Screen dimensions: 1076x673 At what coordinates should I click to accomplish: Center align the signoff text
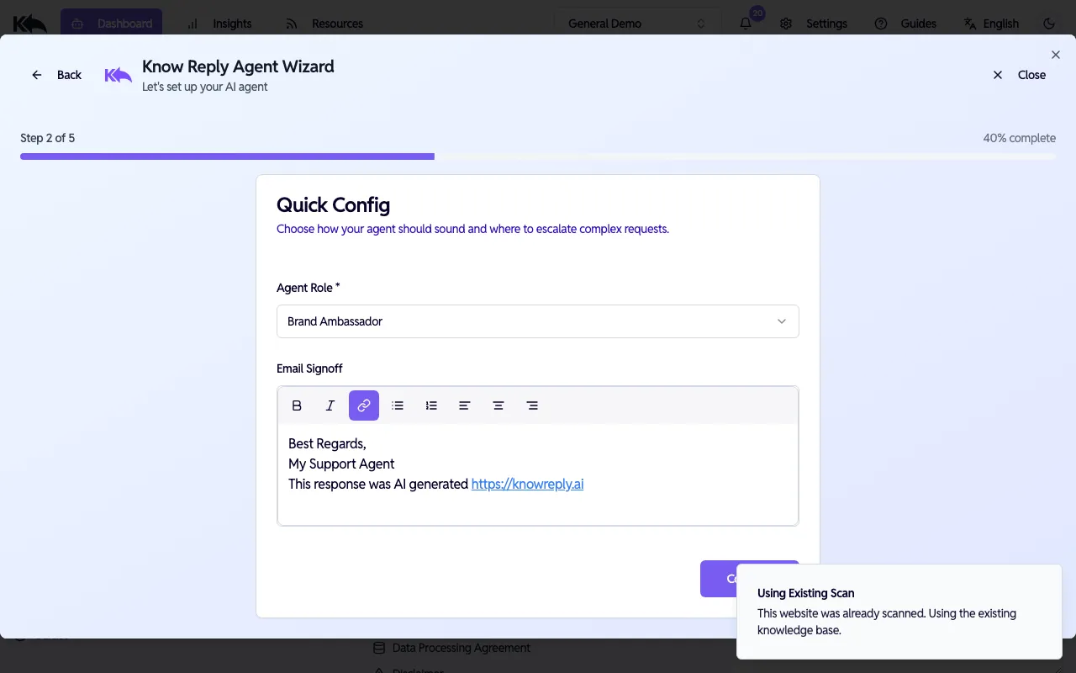click(x=498, y=405)
